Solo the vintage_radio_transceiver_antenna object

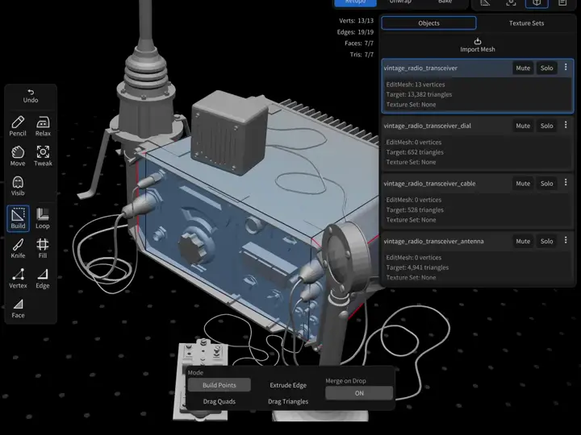546,241
